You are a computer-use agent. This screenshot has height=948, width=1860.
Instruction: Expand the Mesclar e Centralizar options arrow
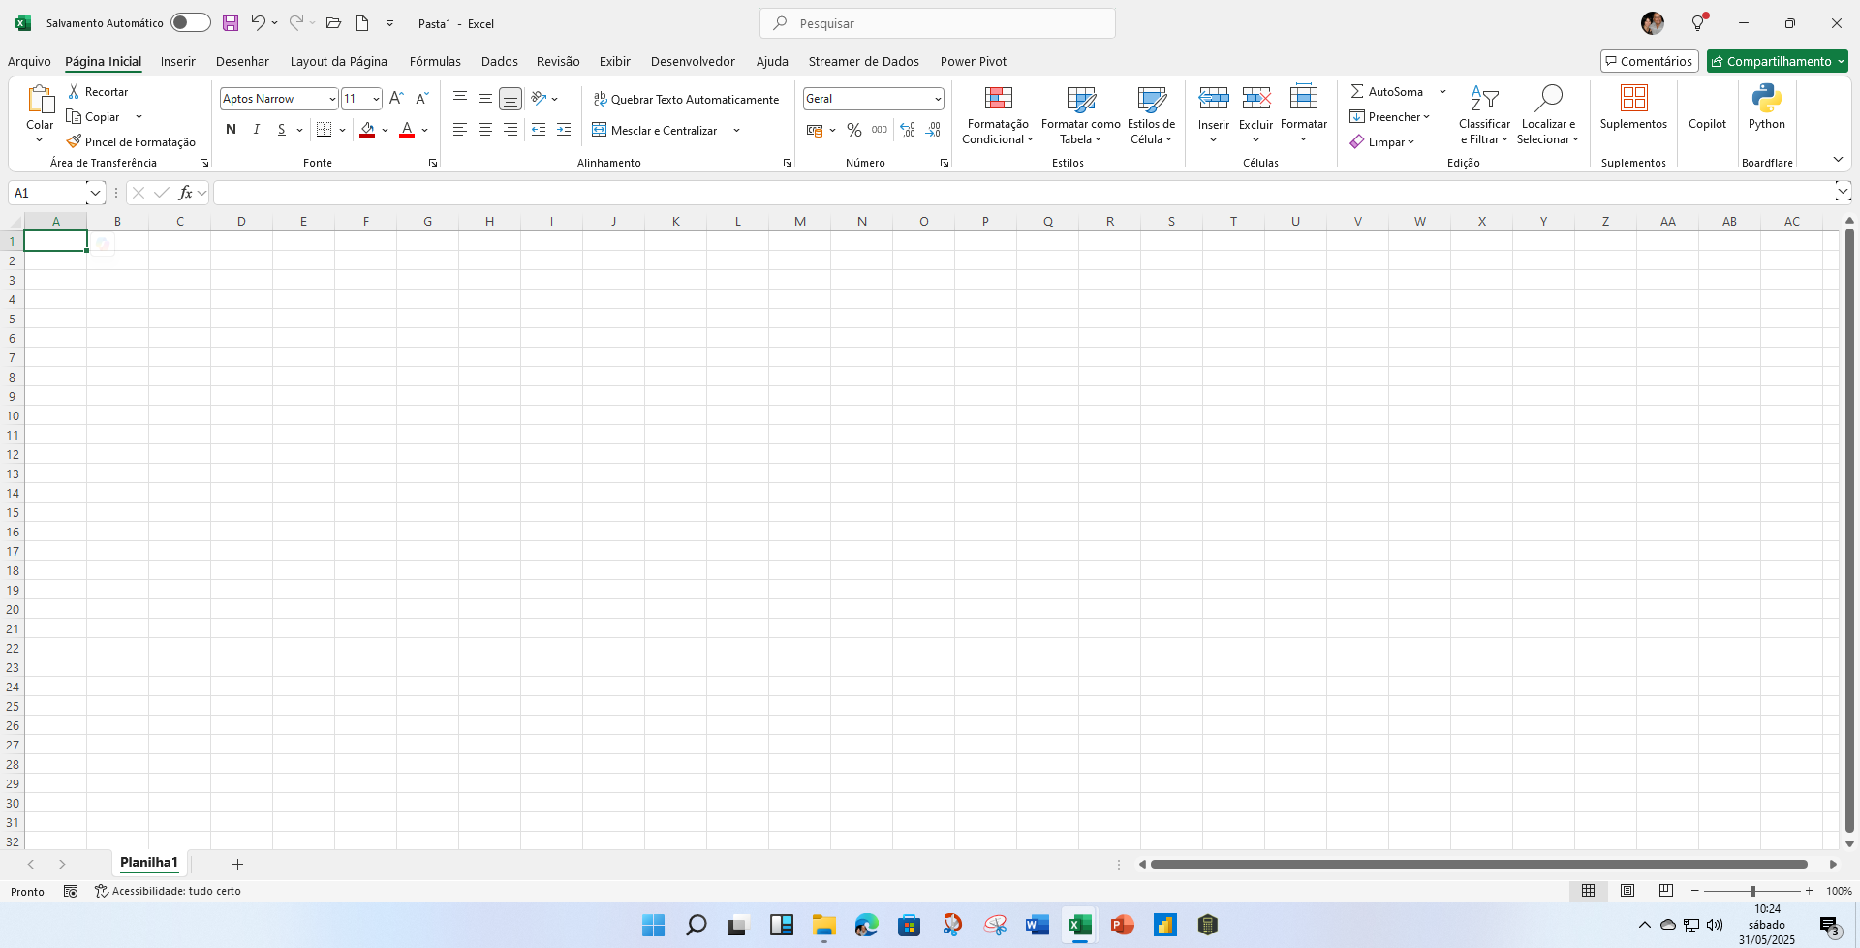(736, 131)
